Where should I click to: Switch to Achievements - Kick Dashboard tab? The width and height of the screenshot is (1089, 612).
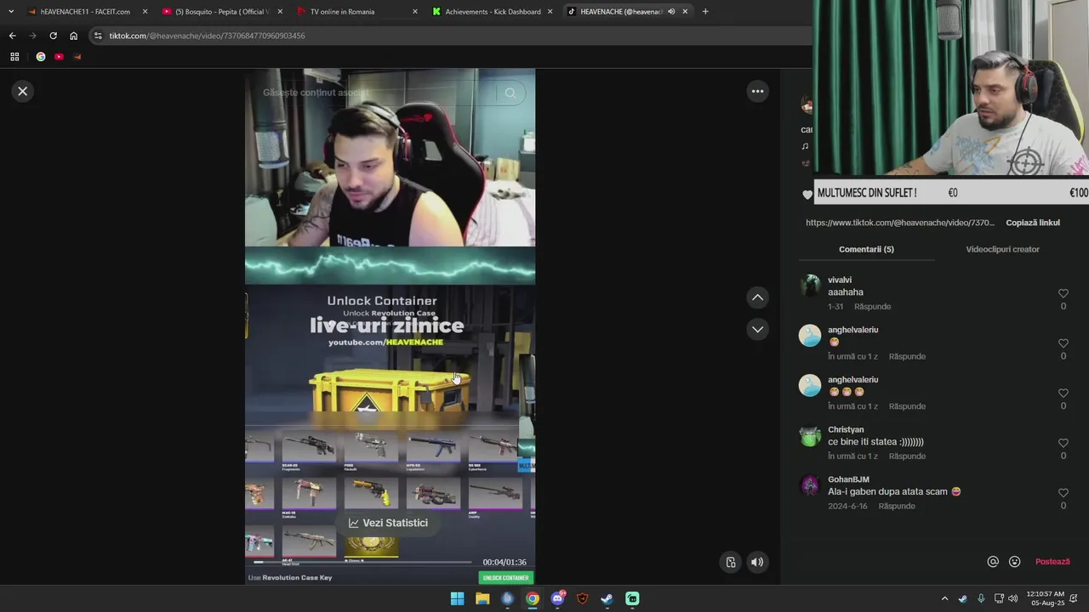[x=493, y=12]
